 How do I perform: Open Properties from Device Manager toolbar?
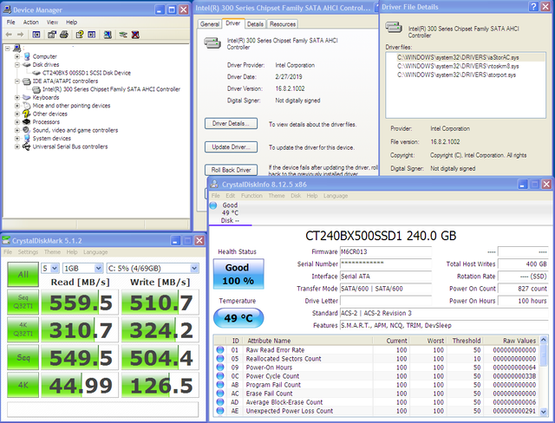click(52, 35)
